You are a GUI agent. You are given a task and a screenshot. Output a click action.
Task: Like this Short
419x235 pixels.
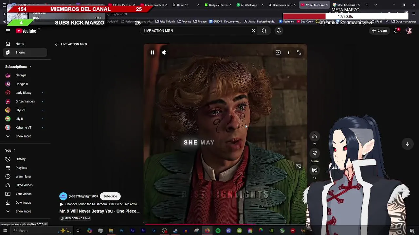click(x=315, y=136)
